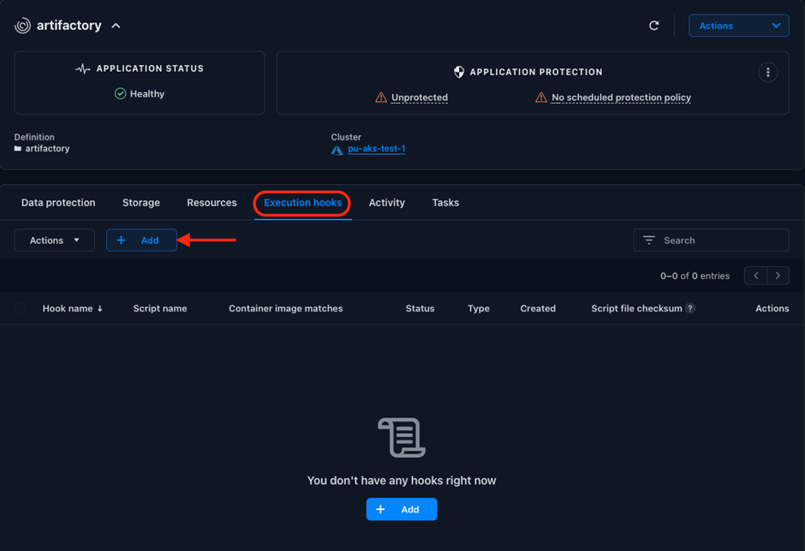Click the Type column header
Image resolution: width=805 pixels, height=551 pixels.
(479, 308)
